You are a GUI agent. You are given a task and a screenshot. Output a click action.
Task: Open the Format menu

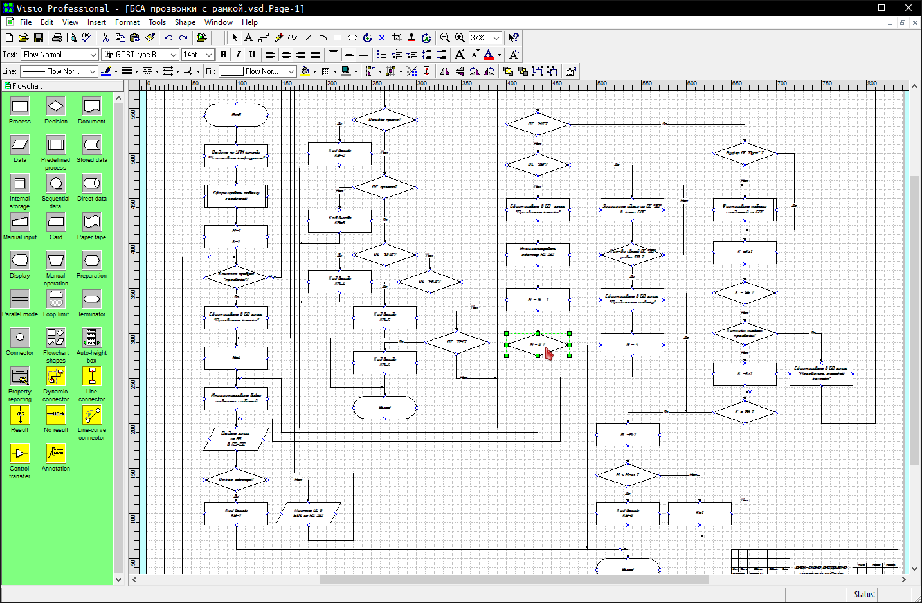coord(127,22)
